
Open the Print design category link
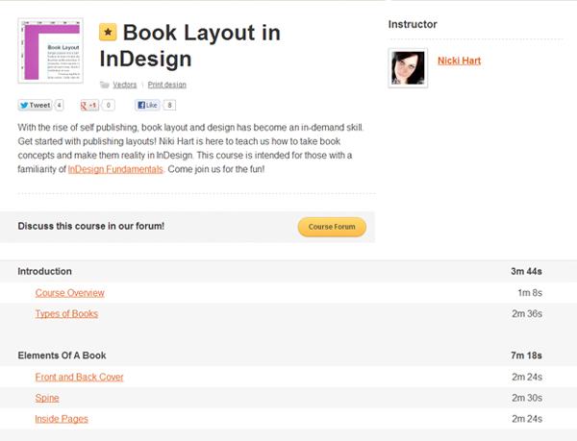tap(167, 85)
